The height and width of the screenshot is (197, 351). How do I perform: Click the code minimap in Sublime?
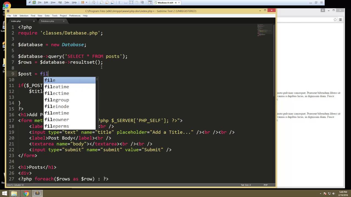(265, 30)
